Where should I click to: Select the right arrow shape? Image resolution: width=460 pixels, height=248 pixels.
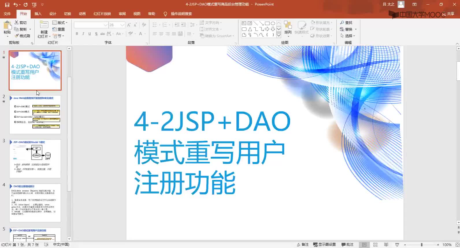267,29
